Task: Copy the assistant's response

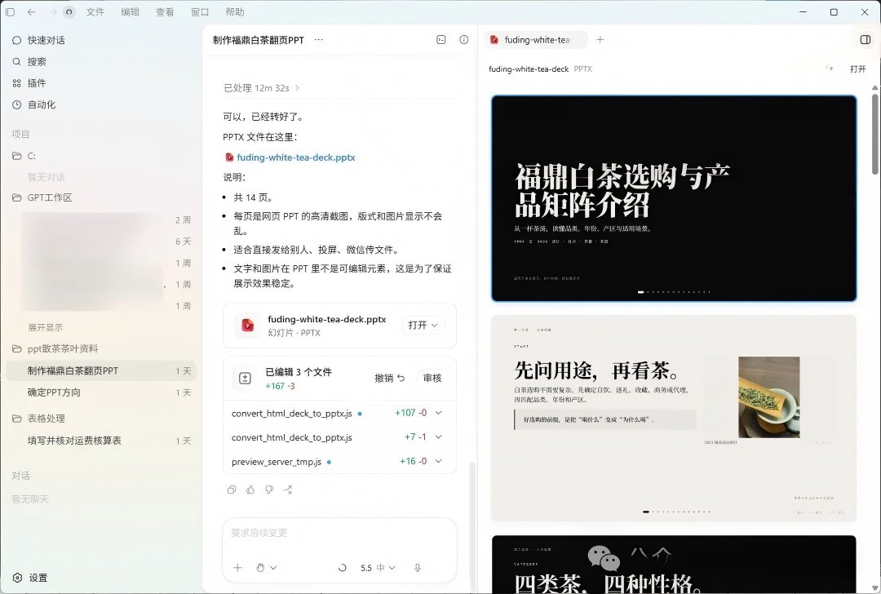Action: click(232, 490)
